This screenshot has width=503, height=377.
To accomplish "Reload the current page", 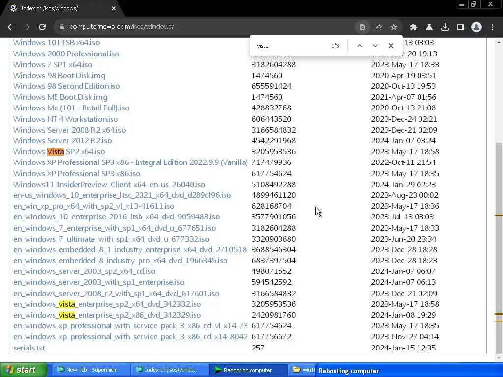I will [x=42, y=27].
